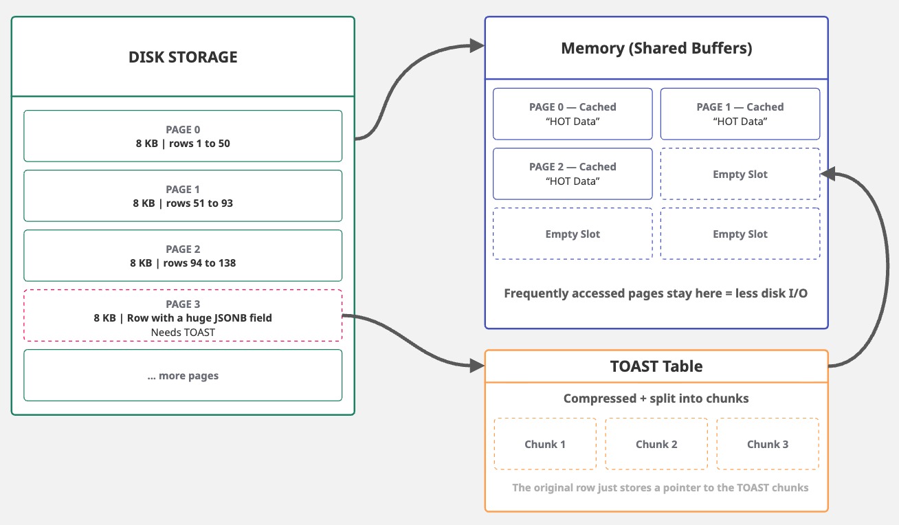The height and width of the screenshot is (525, 899).
Task: Click the '... more pages' box
Action: 183,375
